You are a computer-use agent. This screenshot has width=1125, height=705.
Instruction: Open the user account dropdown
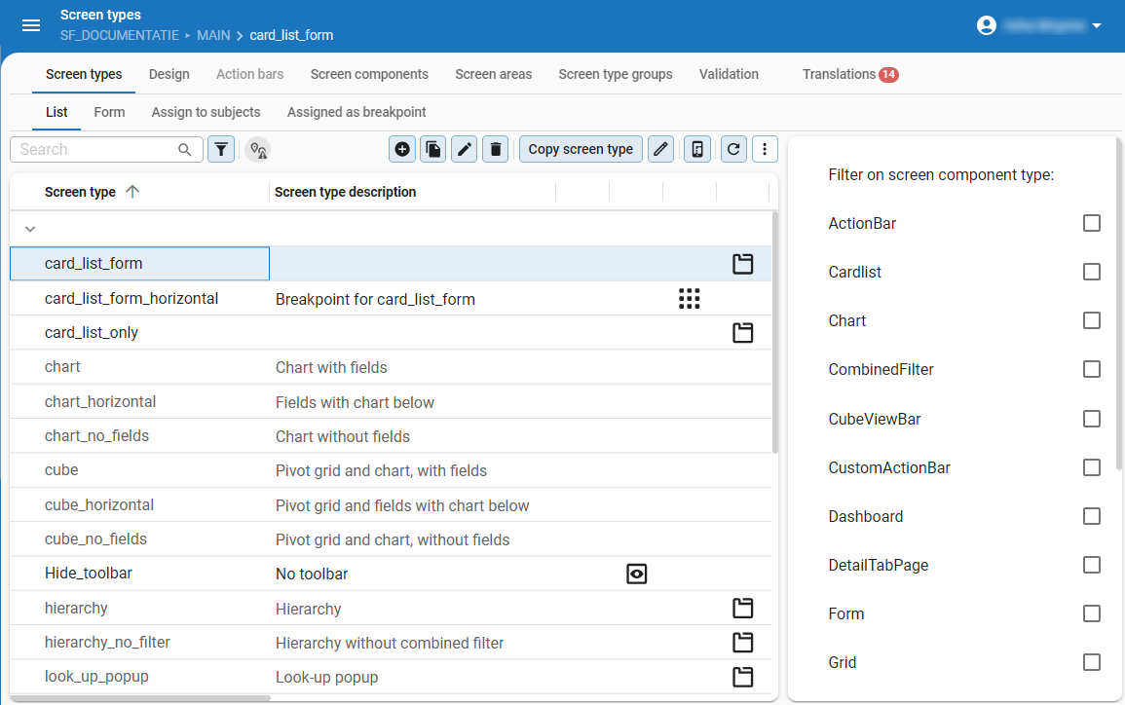(1039, 25)
